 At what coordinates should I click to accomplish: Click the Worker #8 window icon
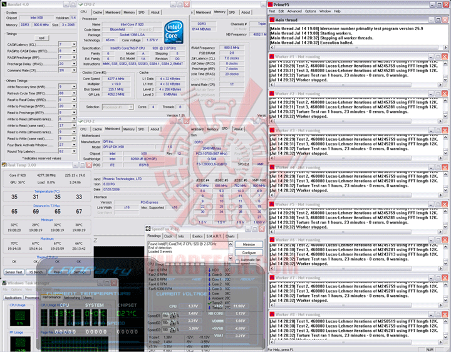click(x=271, y=314)
